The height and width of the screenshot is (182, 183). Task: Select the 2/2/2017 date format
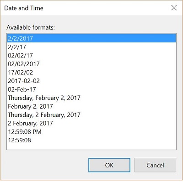pyautogui.click(x=91, y=38)
